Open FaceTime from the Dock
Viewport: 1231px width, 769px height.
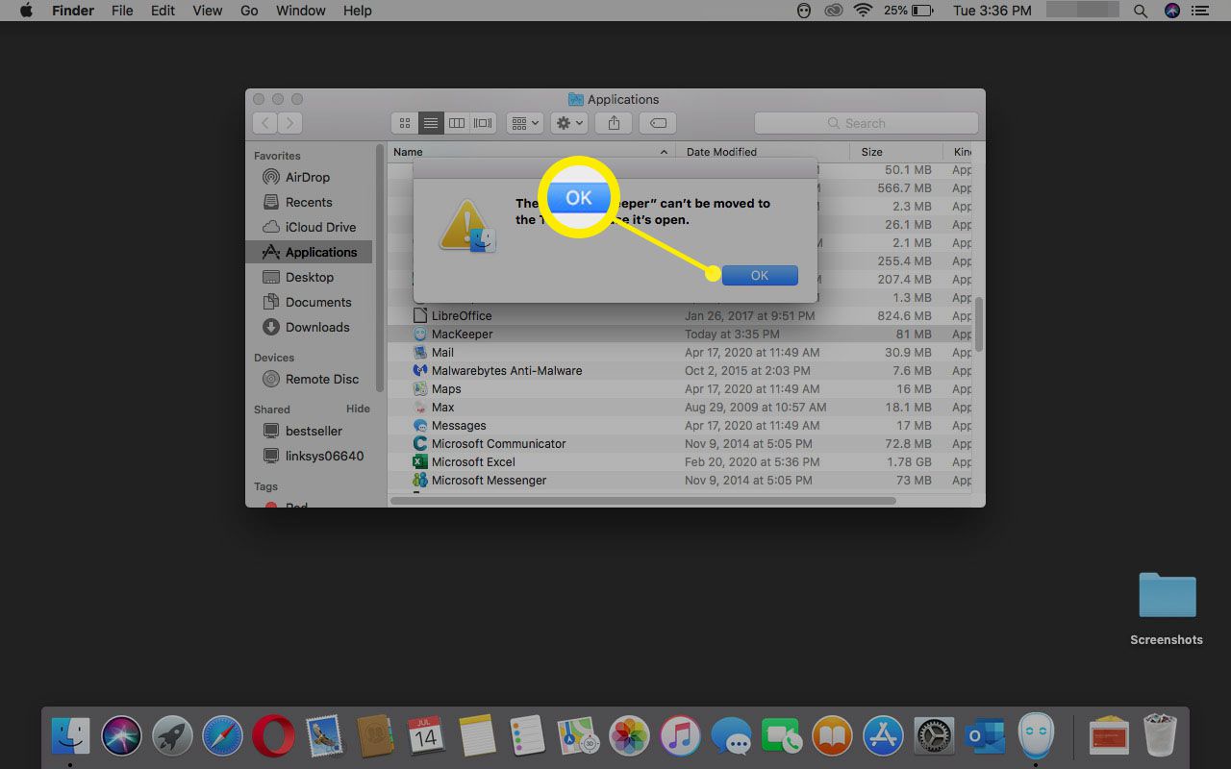(782, 736)
